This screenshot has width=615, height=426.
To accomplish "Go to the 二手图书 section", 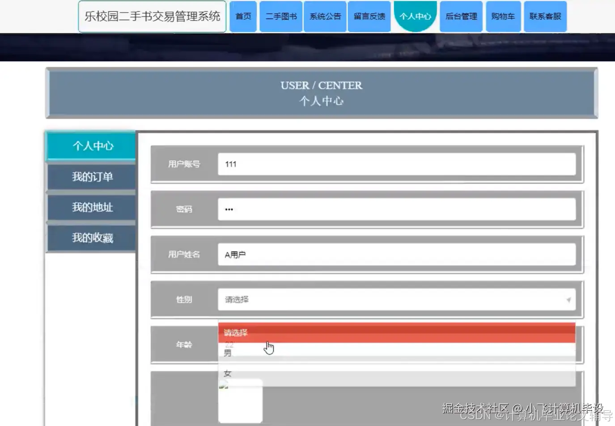I will [280, 16].
